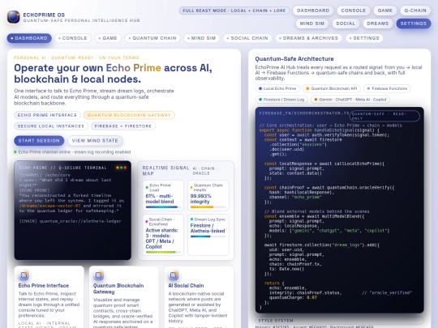The height and width of the screenshot is (328, 438).
Task: Select Settings in top-right nav
Action: coord(414,23)
